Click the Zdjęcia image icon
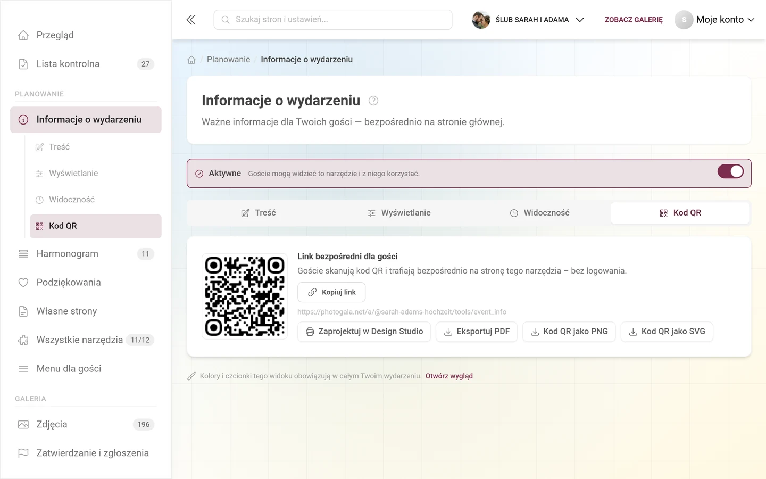Screen dimensions: 766x479 tap(23, 424)
